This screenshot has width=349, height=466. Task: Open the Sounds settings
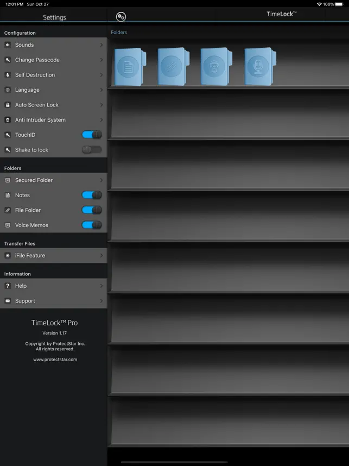[x=54, y=45]
